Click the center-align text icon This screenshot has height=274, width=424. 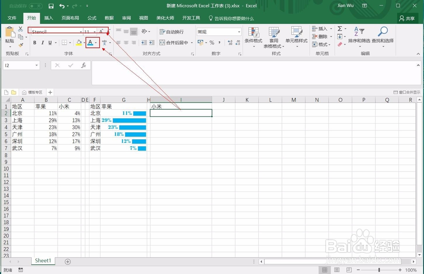[x=126, y=42]
